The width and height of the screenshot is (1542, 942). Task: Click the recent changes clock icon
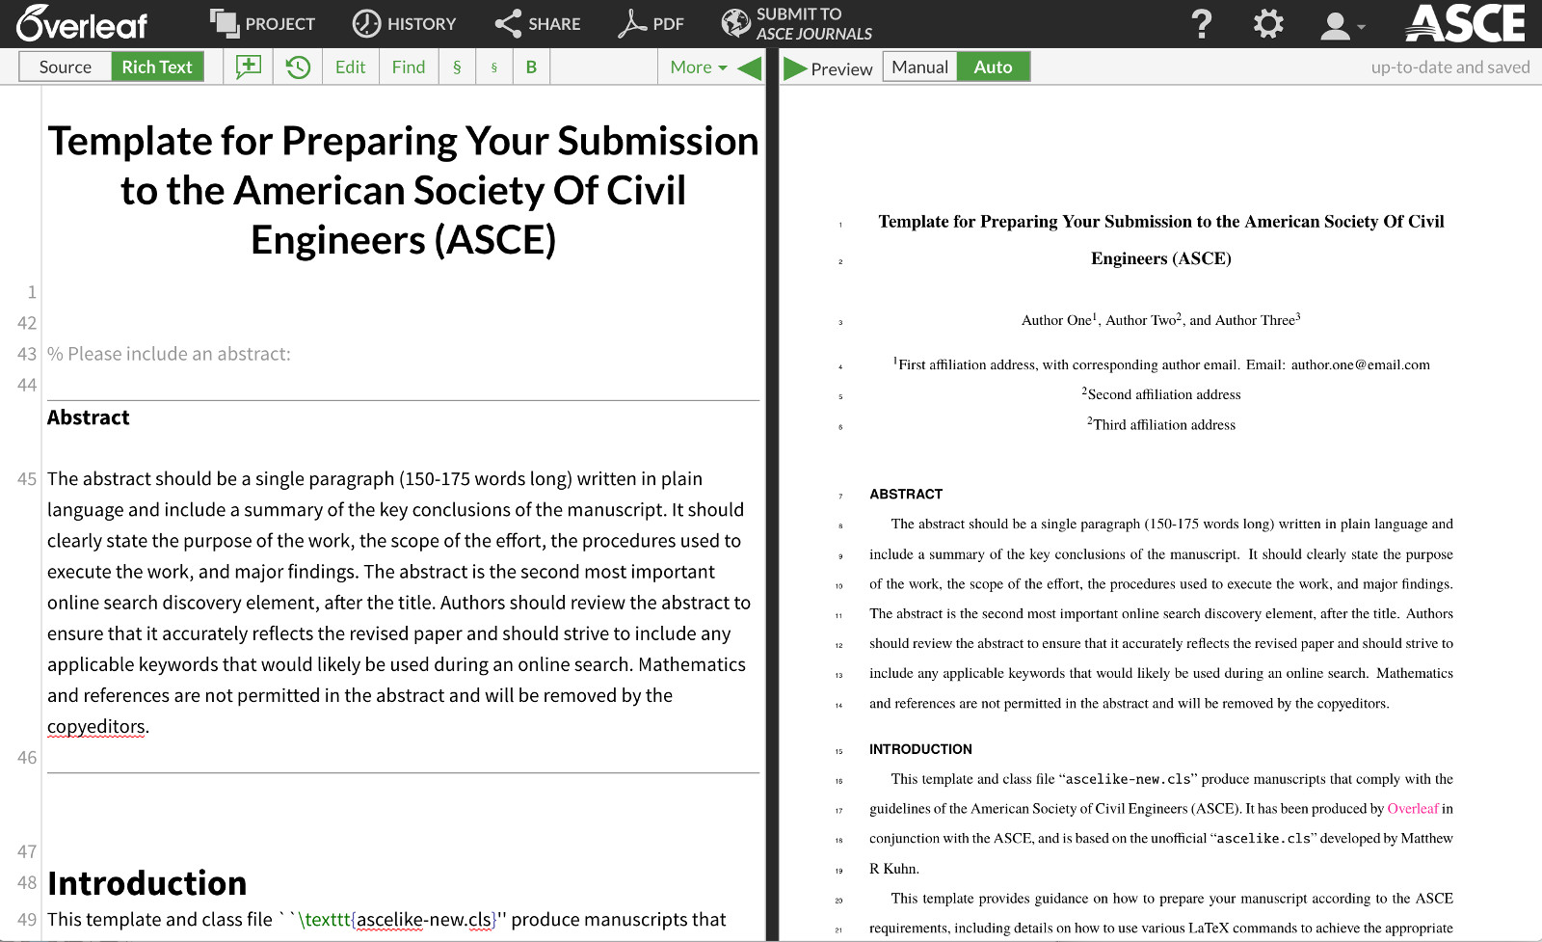coord(298,67)
